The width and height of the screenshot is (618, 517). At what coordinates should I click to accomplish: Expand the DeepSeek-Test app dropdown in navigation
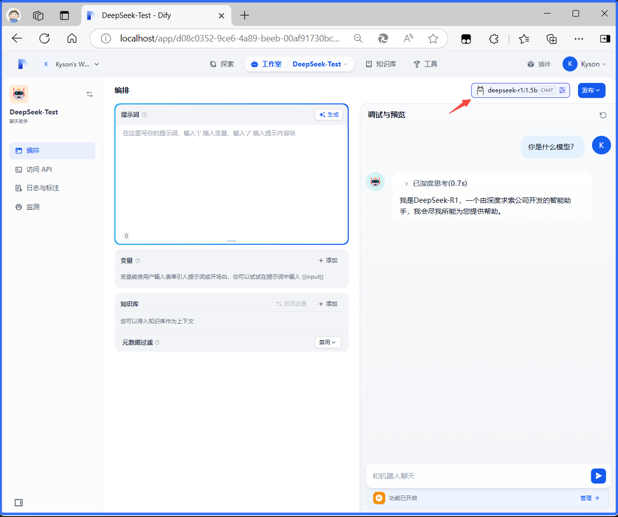click(320, 64)
